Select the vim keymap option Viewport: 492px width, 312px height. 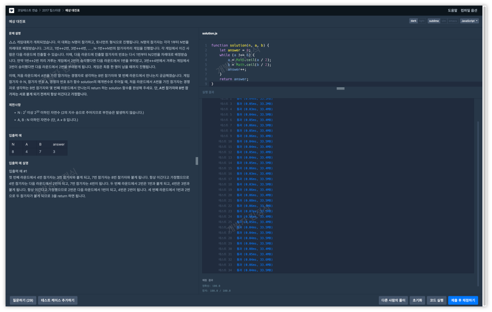click(444, 21)
